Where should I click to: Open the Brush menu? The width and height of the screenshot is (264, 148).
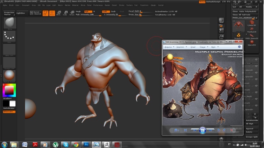pyautogui.click(x=11, y=5)
